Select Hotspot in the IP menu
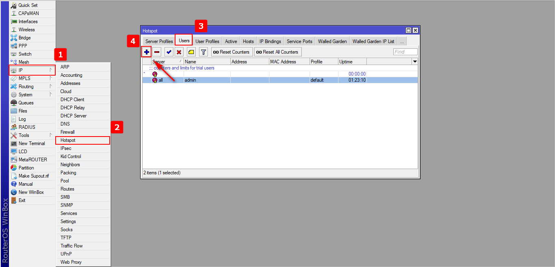 coord(68,140)
